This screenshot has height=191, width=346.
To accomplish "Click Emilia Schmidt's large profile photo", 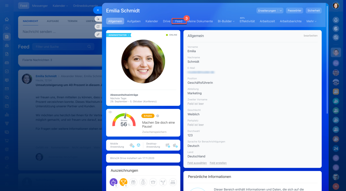I will [x=143, y=61].
